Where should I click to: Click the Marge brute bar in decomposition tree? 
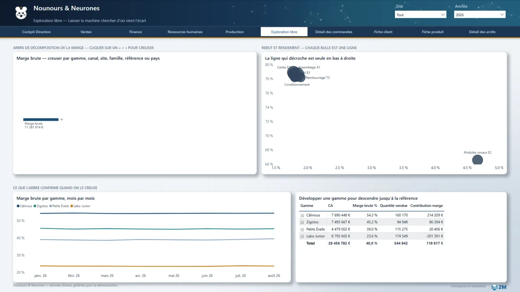click(41, 119)
